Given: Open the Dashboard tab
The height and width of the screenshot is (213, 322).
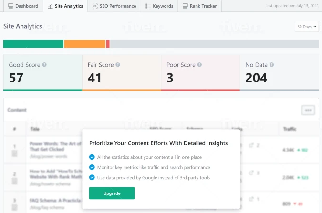Looking at the screenshot, I should point(23,6).
